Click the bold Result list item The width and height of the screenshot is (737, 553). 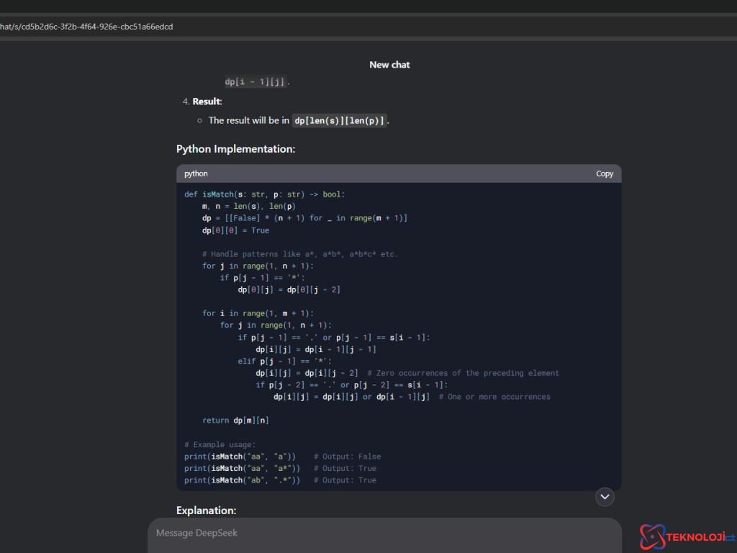207,102
